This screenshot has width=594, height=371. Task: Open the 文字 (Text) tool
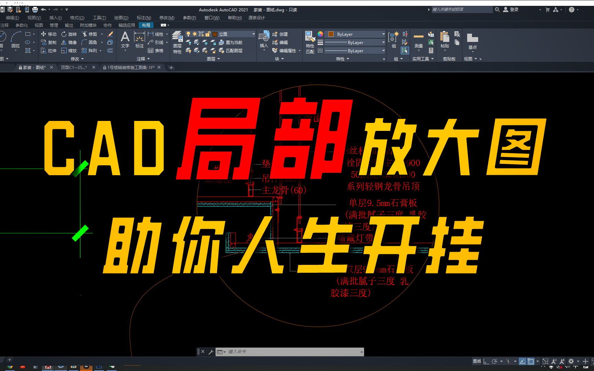tap(125, 40)
